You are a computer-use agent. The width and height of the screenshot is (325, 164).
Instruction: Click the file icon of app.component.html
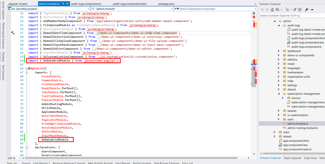pos(281,141)
